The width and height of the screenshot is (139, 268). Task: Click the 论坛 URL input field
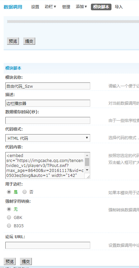48,245
